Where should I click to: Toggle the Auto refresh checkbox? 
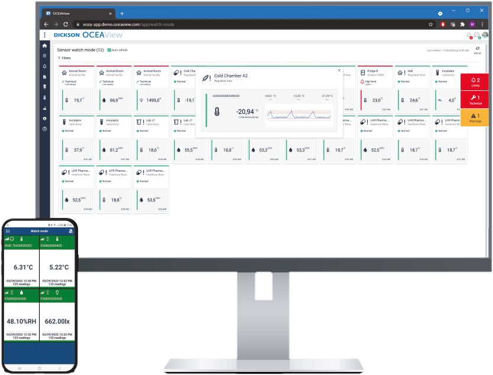click(109, 50)
